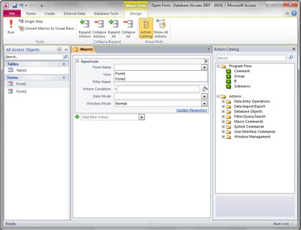Close the Macro1 document window
This screenshot has height=230, width=301.
click(208, 49)
